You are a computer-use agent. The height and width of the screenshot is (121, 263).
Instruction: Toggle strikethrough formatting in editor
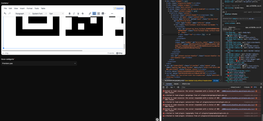(83, 13)
